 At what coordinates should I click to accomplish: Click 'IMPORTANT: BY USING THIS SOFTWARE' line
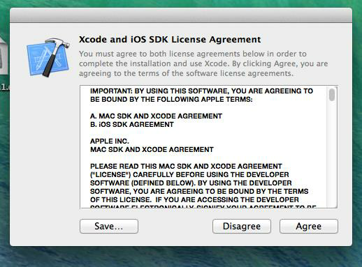(x=201, y=91)
